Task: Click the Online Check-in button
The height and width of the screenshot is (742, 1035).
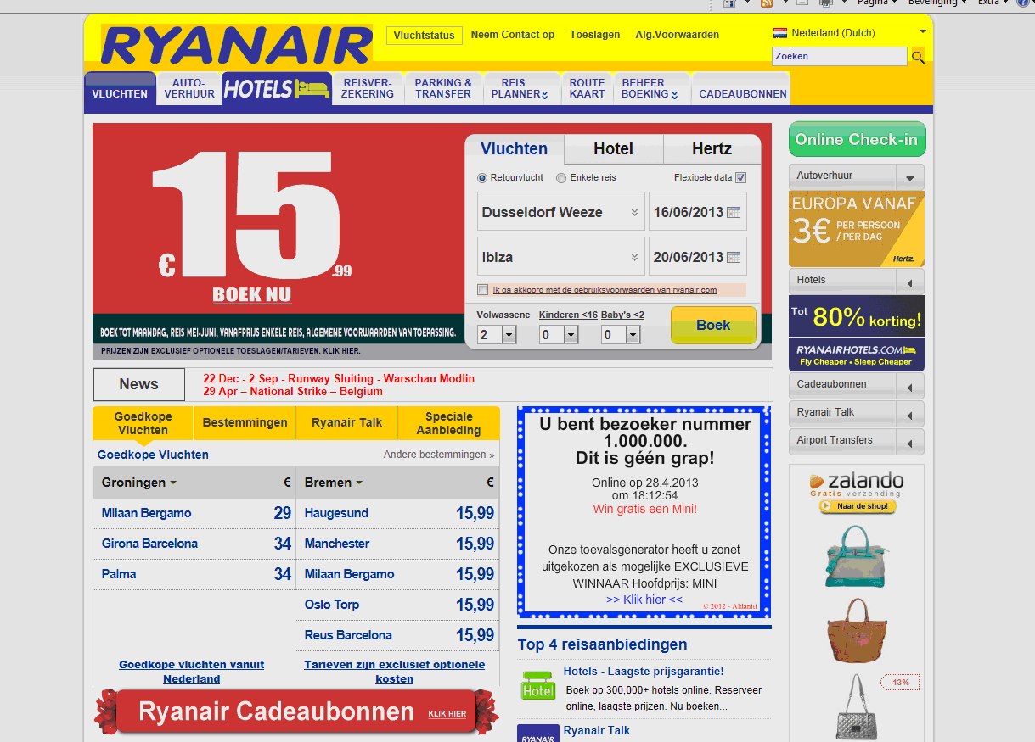Action: [857, 140]
